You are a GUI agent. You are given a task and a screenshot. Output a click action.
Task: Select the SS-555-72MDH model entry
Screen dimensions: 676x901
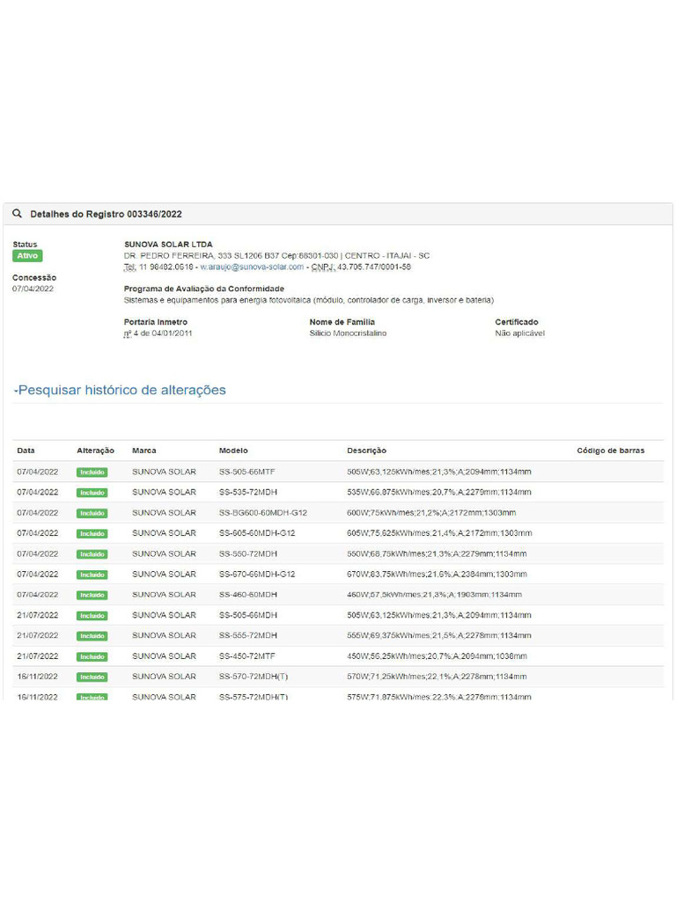click(247, 635)
